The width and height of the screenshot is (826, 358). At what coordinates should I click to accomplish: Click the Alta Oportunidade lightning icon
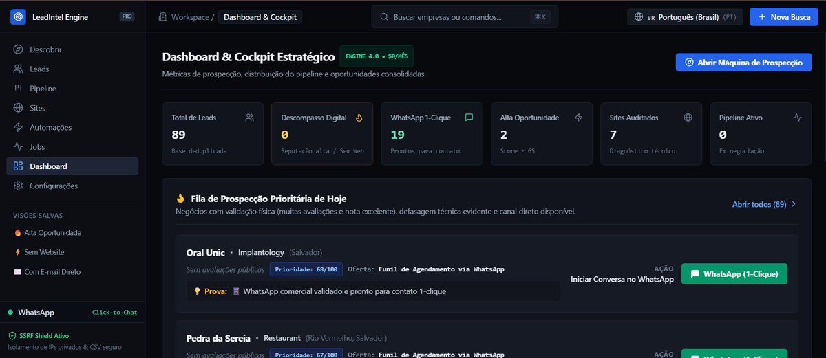(x=578, y=118)
